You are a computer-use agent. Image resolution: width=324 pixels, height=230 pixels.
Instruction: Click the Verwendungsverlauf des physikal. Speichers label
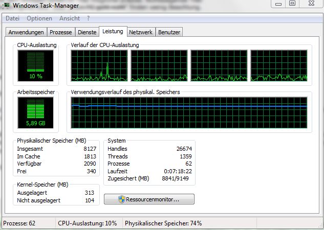(125, 92)
